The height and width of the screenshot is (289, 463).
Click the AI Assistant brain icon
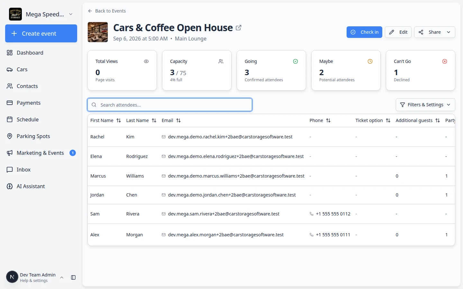pyautogui.click(x=10, y=186)
